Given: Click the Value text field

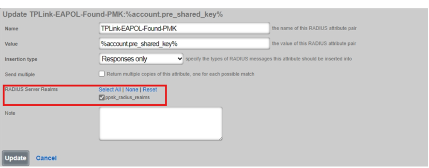Looking at the screenshot, I should click(184, 44).
